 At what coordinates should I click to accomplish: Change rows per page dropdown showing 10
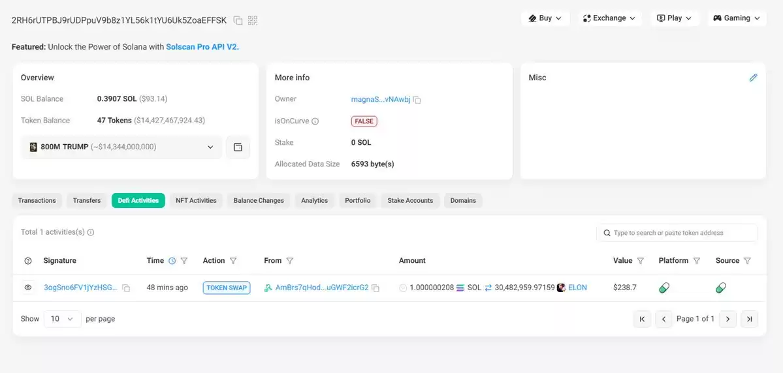coord(63,319)
